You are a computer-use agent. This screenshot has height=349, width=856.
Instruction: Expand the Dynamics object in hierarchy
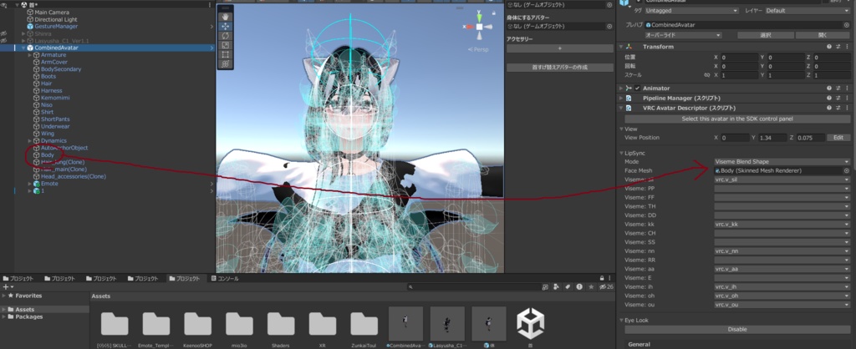pyautogui.click(x=31, y=141)
